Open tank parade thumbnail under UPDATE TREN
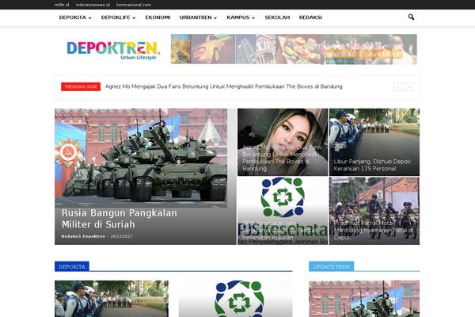The width and height of the screenshot is (475, 317). click(364, 299)
